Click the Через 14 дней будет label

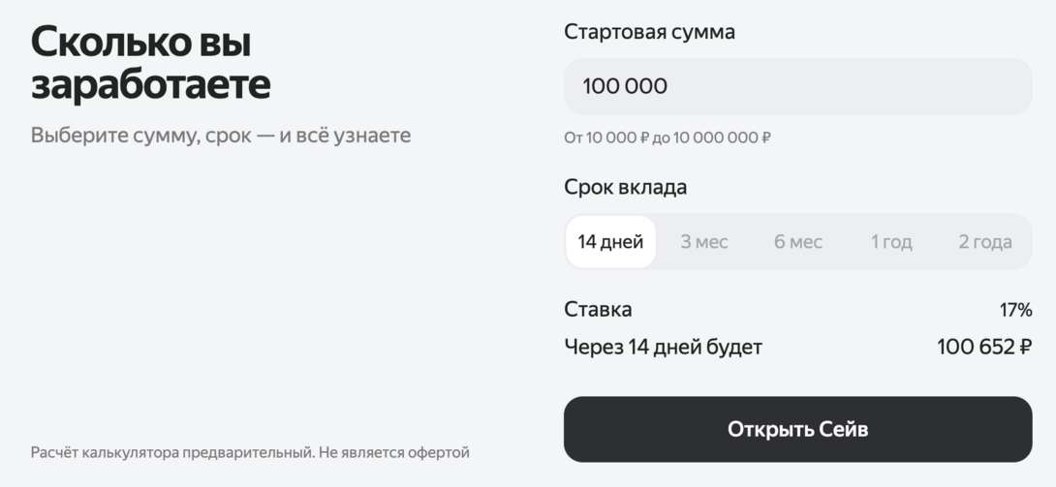tap(663, 347)
